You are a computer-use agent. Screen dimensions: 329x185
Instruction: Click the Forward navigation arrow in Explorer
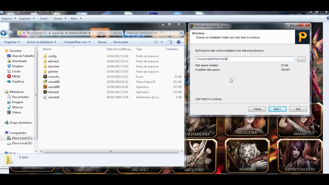10,33
